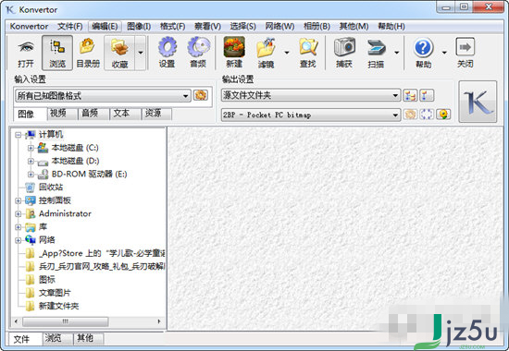Open the 2BP Pocket PC bitmap format dropdown
This screenshot has height=351, width=509.
311,115
